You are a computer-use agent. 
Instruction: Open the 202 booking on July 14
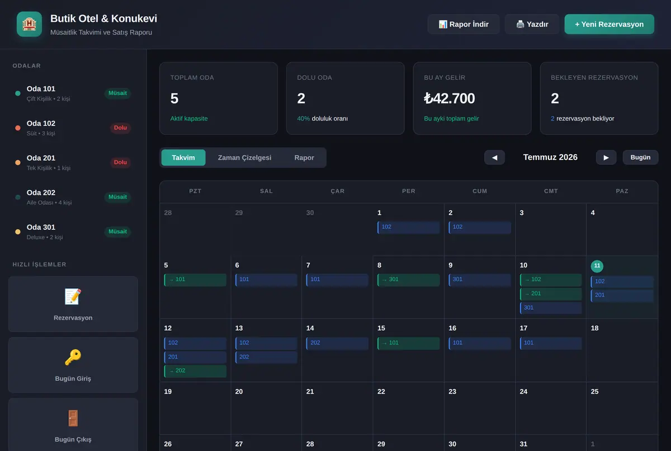[x=337, y=343]
